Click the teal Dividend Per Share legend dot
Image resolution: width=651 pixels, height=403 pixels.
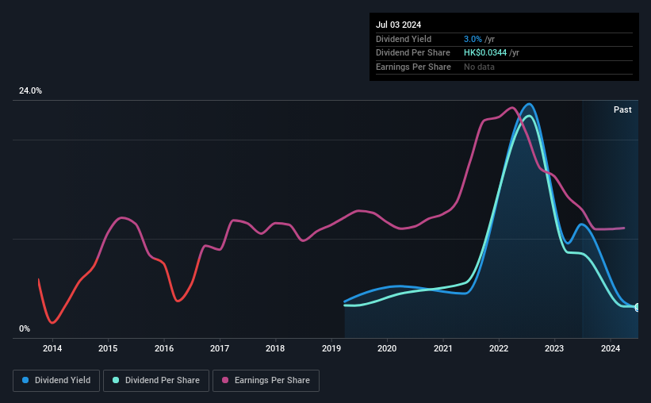[x=116, y=381]
